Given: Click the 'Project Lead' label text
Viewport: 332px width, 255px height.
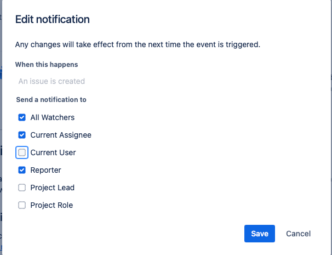Looking at the screenshot, I should pos(53,188).
